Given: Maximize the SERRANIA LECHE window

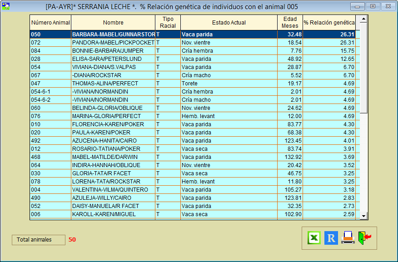Looking at the screenshot, I should coord(373,6).
